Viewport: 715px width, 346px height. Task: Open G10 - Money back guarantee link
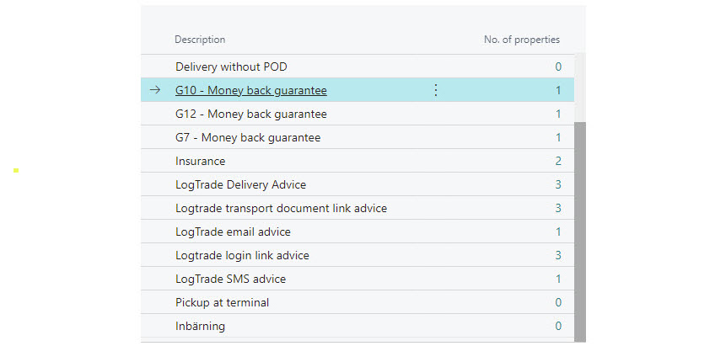250,91
